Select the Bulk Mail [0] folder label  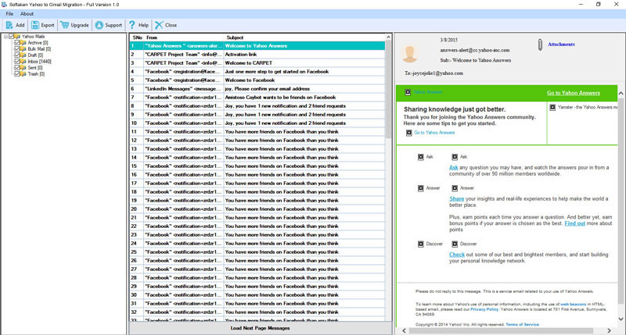click(x=39, y=49)
